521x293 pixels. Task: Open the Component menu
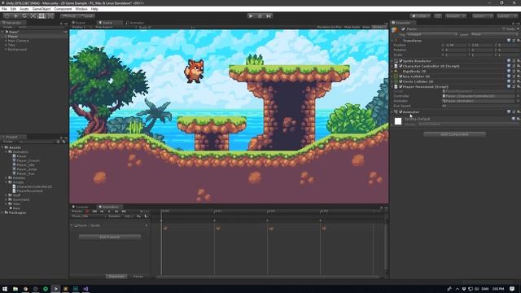[63, 9]
